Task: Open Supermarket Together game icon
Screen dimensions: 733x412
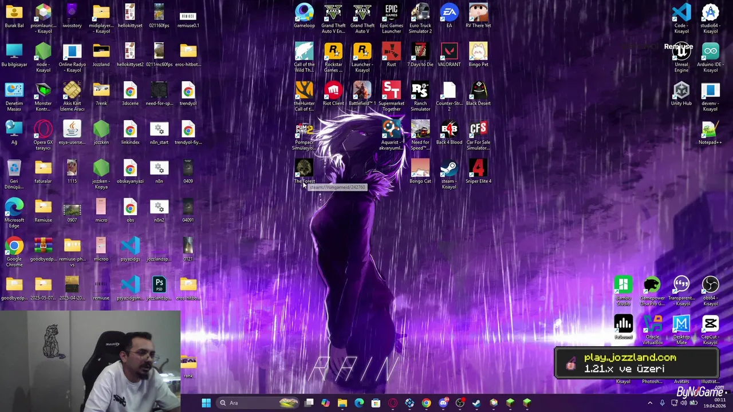Action: coord(391,96)
